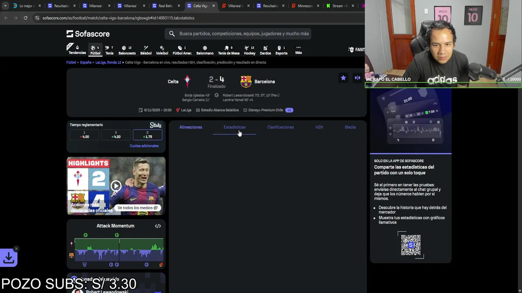522x293 pixels.
Task: Switch to the Alineaciones tab
Action: point(190,127)
